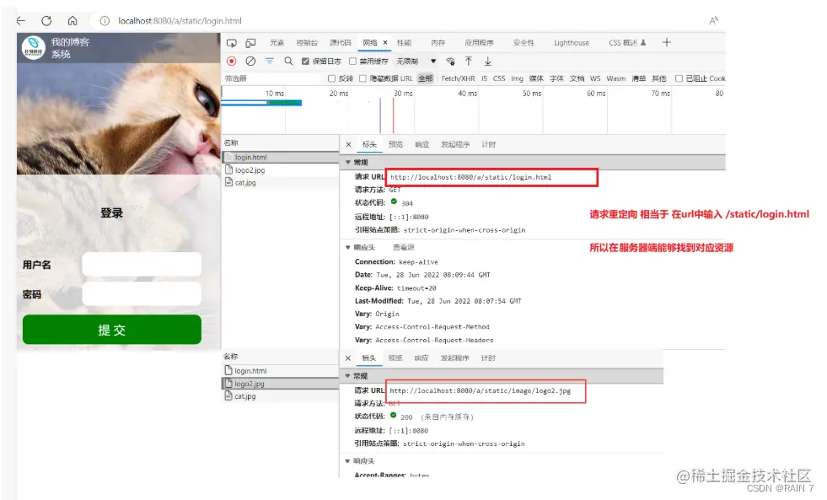The image size is (827, 500).
Task: Click export HAR download arrow icon
Action: tap(488, 62)
